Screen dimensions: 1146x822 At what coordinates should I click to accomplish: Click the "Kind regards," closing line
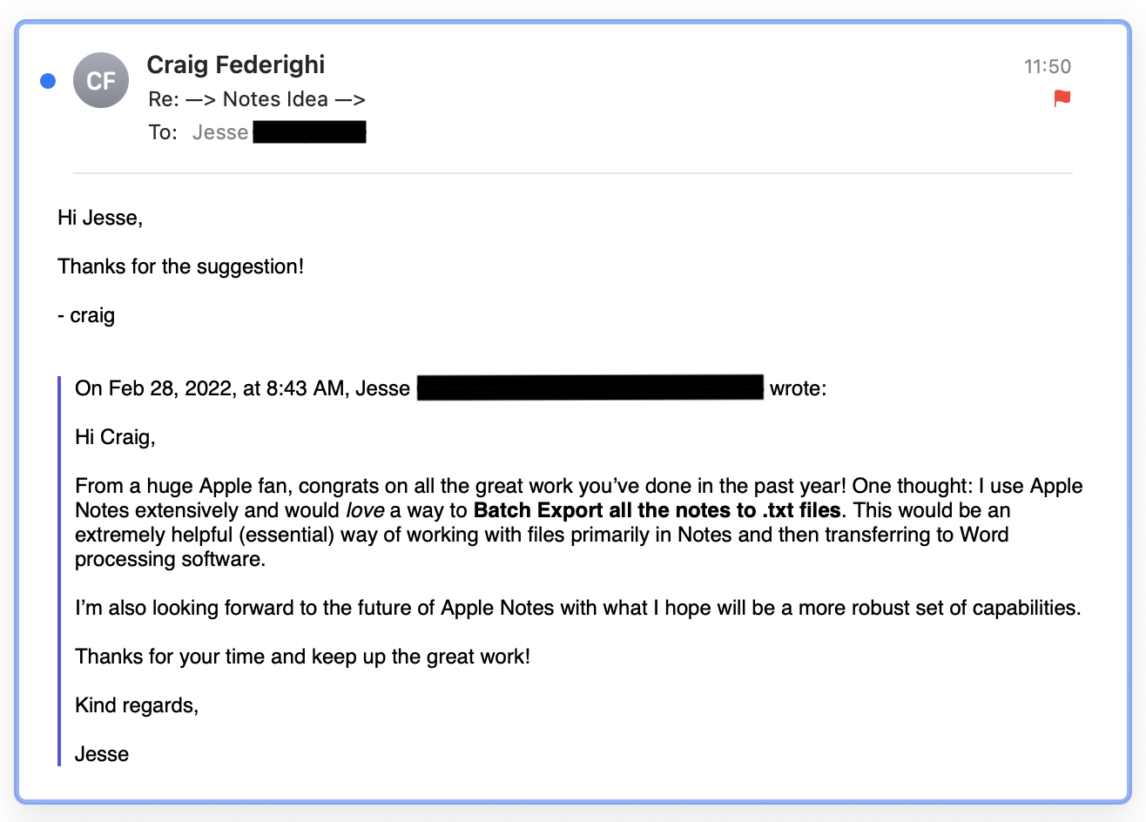[x=137, y=705]
